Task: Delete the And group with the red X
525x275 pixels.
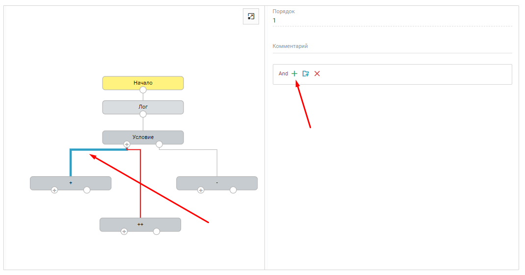Action: tap(317, 73)
